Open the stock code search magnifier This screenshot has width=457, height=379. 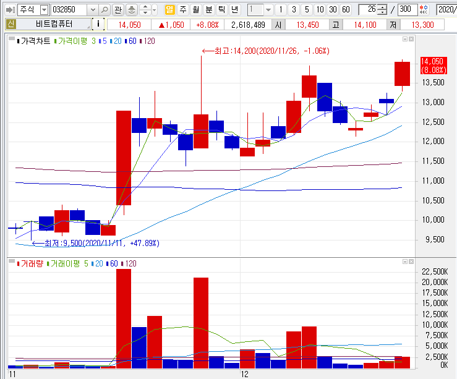point(105,10)
